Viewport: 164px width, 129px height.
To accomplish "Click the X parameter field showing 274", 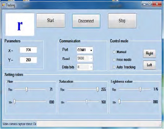I will [28, 50].
